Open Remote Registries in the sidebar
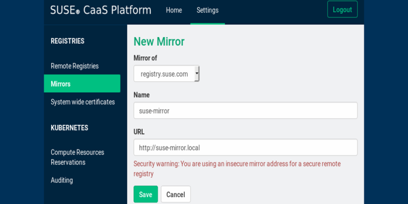Screen dimensions: 408x204 75,66
